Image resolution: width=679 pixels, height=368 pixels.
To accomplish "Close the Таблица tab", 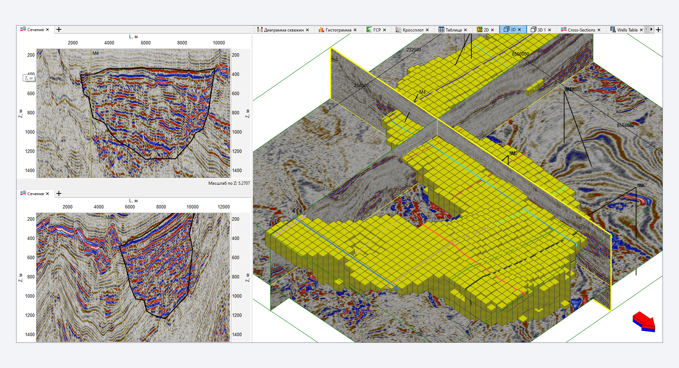I will click(465, 30).
